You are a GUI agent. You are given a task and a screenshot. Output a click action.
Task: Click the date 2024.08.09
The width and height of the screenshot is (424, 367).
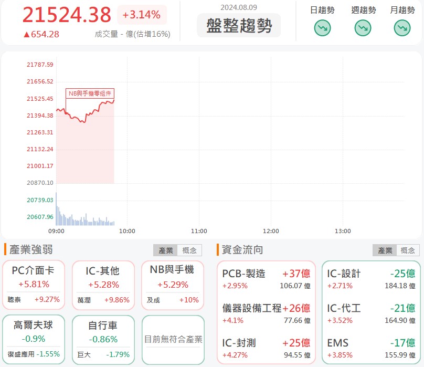point(239,7)
